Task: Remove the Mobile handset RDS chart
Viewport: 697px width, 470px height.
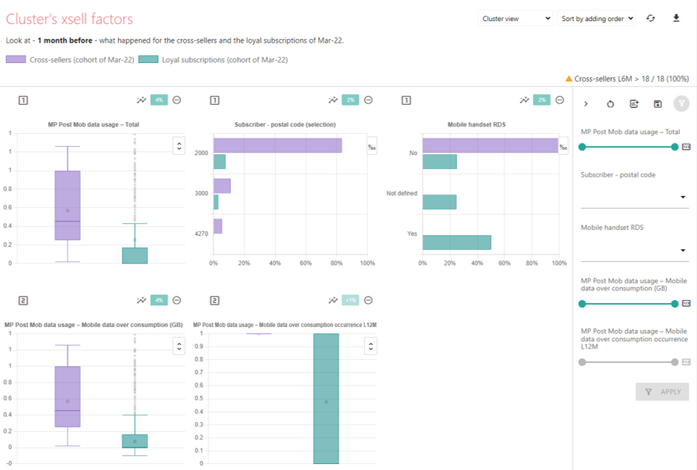Action: 559,100
